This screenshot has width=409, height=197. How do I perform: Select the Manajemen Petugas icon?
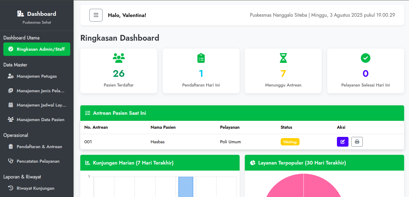10,76
